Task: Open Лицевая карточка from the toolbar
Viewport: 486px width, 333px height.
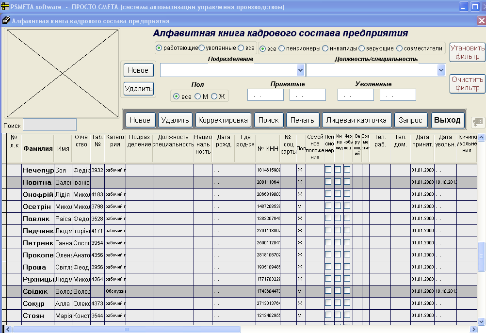Action: pyautogui.click(x=356, y=120)
